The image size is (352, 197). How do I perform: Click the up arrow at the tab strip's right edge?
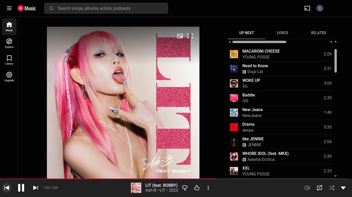point(336,42)
